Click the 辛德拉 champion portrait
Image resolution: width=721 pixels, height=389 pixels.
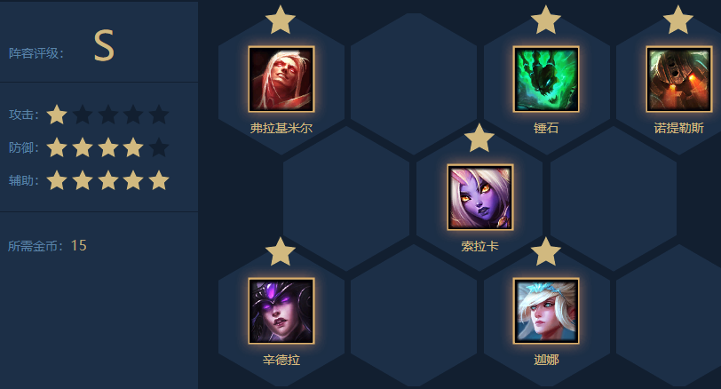click(281, 311)
